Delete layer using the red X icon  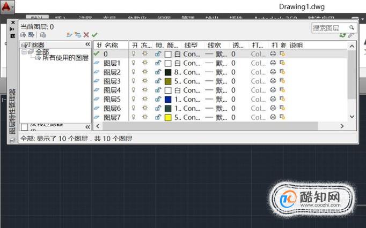86,35
